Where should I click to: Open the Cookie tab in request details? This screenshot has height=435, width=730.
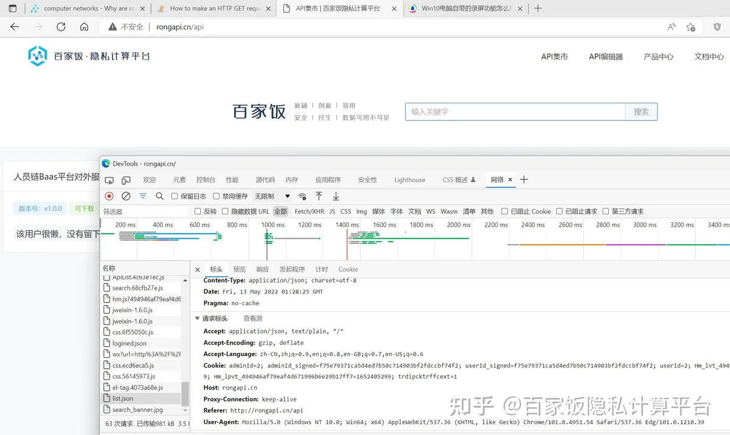[348, 269]
